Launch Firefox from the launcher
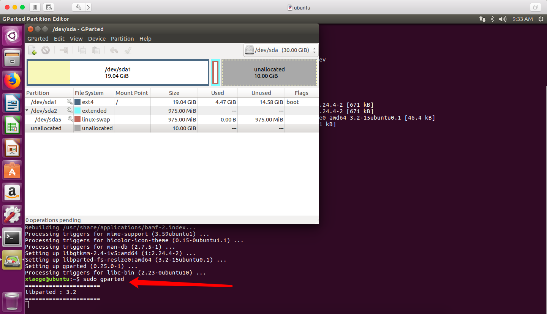The width and height of the screenshot is (547, 314). [x=12, y=80]
